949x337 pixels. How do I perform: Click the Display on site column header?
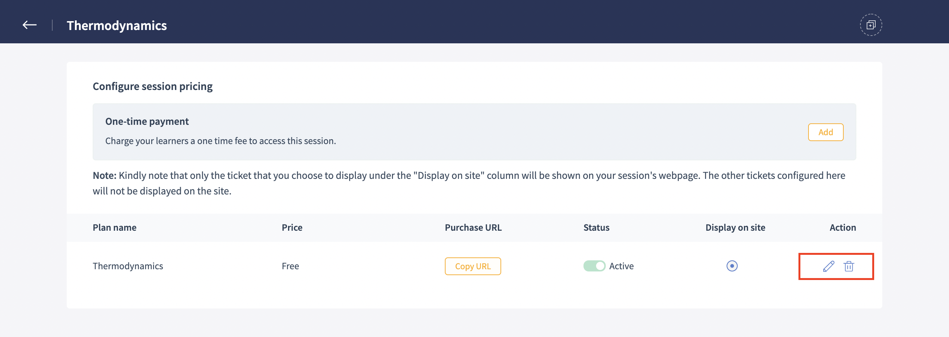tap(735, 227)
